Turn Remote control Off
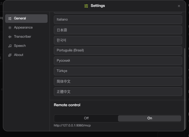Screen dimensions: 189x137 click(86, 118)
